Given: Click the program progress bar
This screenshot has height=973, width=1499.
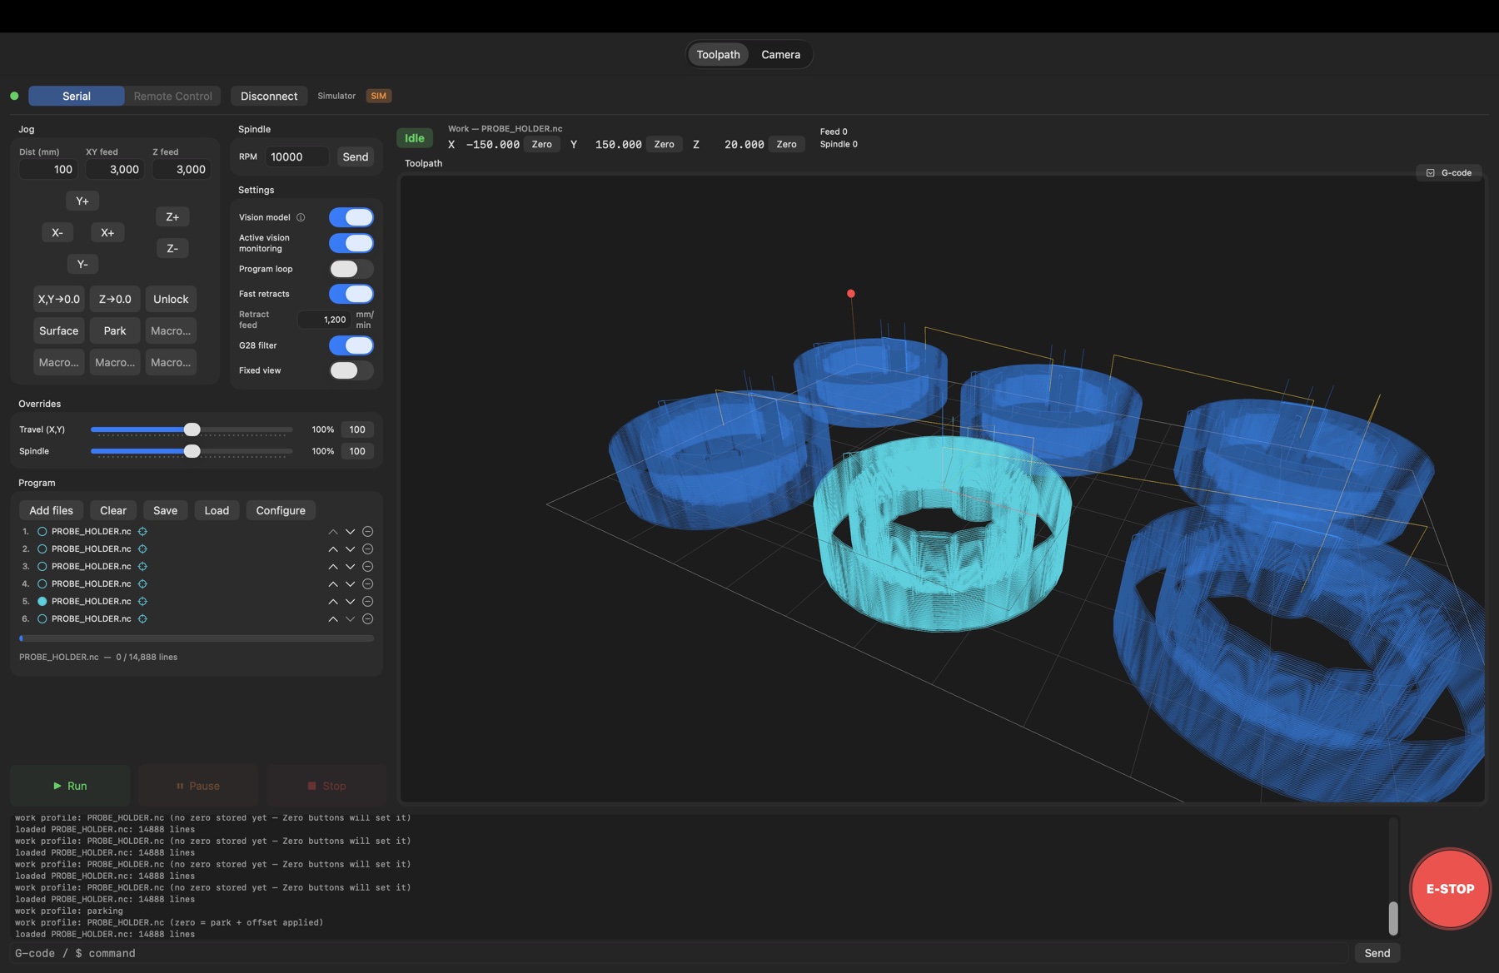Looking at the screenshot, I should 197,638.
